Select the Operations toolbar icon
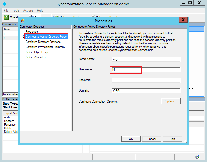The image size is (207, 162). [x=7, y=17]
